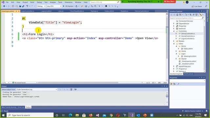Image resolution: width=210 pixels, height=118 pixels.
Task: Switch to the Error List tab
Action: pos(21,107)
